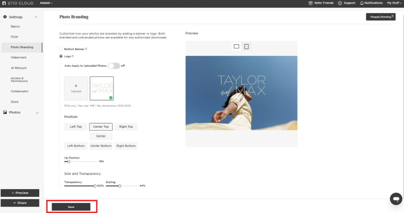This screenshot has height=213, width=404.
Task: Toggle Auto Apply to Uploaded Photos
Action: point(114,66)
